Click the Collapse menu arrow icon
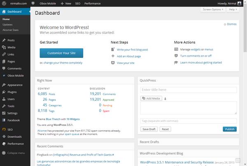 coord(4,153)
